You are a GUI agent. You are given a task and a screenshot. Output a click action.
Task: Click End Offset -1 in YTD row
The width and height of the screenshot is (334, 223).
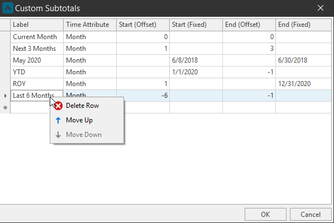(x=249, y=72)
